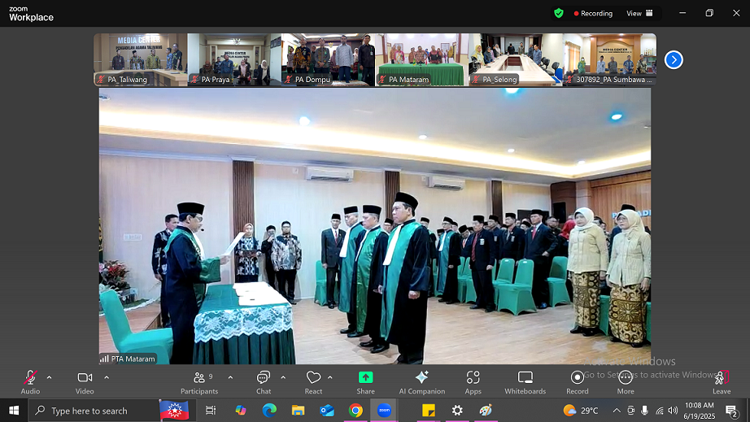Switch to the Zoom taskbar icon

click(384, 411)
